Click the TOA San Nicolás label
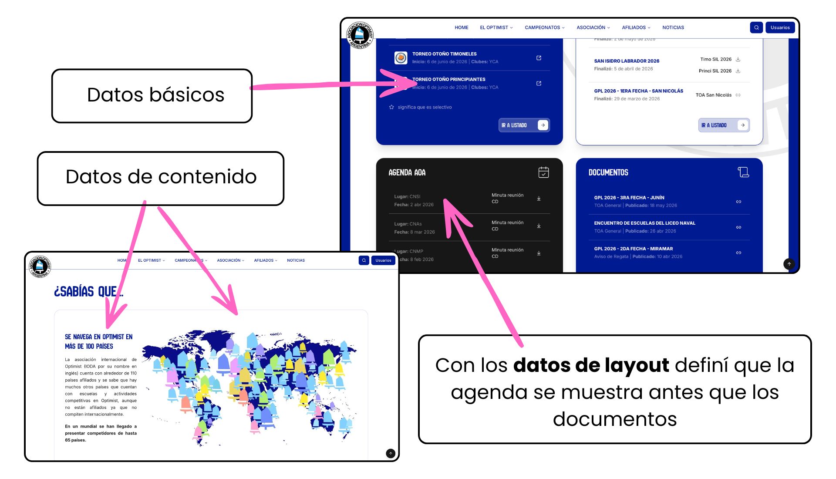 coord(713,95)
